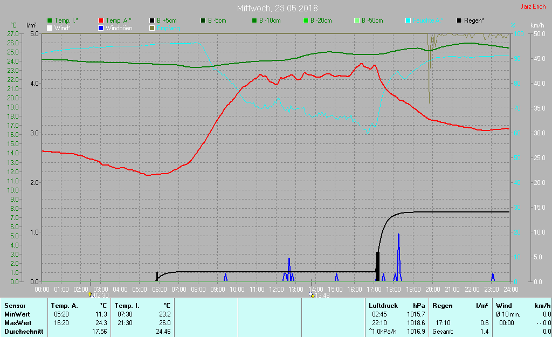Screen dimensions: 552x337
Task: Click the Sensor header in the table
Action: pos(15,305)
